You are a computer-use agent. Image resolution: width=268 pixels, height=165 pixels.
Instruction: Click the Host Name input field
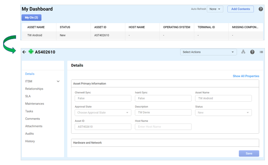point(163,127)
